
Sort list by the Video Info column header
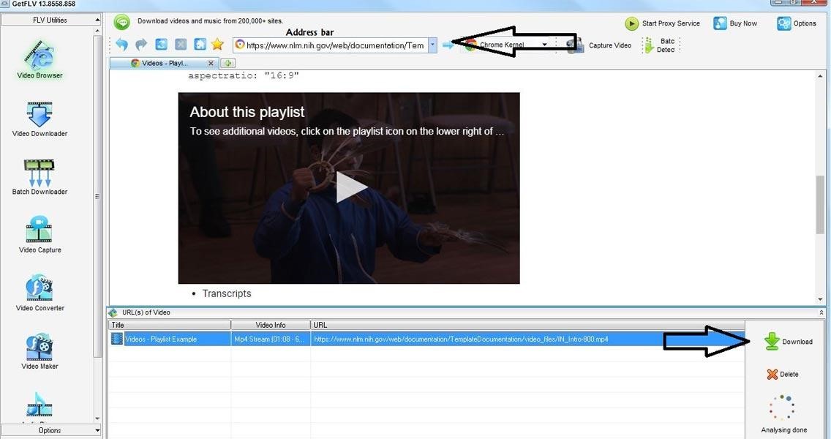point(271,325)
